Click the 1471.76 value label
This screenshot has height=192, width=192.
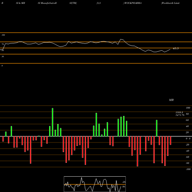[180, 115]
